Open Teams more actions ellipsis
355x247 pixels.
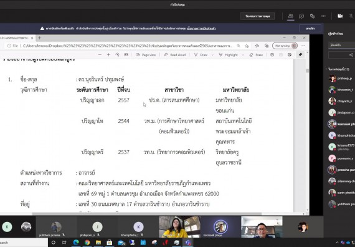323,16
